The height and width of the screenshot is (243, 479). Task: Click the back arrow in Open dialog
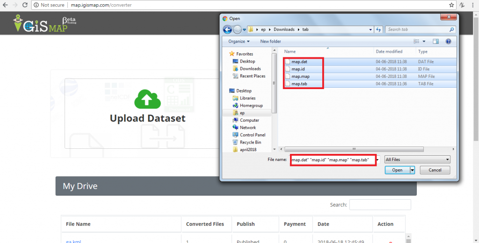pos(228,30)
